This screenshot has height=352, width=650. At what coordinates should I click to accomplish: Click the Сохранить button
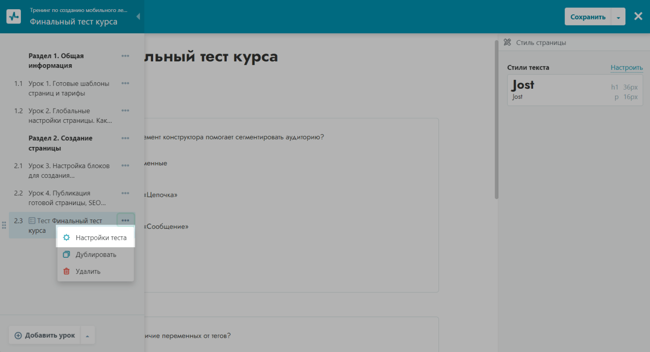588,17
